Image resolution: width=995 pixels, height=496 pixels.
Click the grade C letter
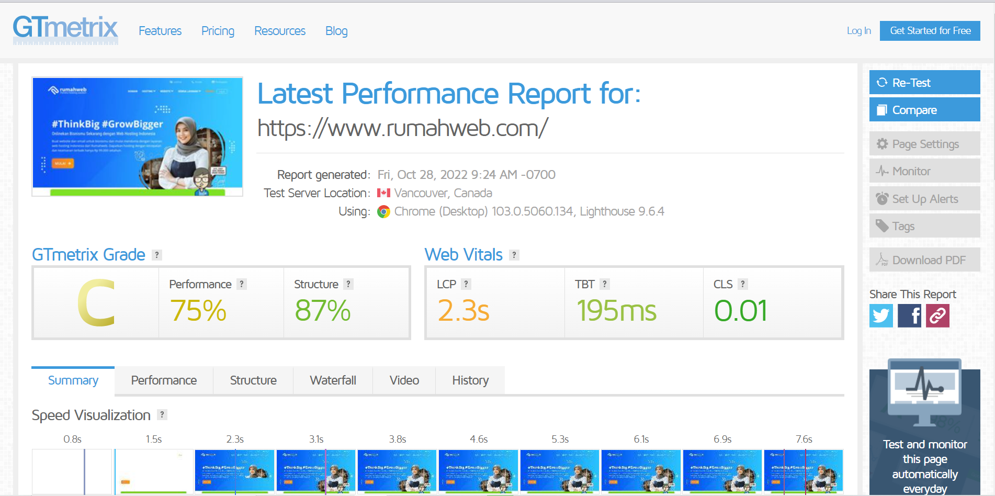96,303
